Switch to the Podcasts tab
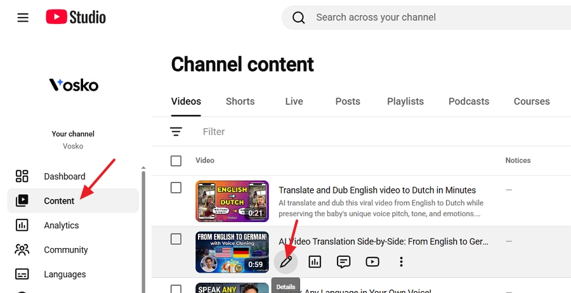 coord(469,101)
